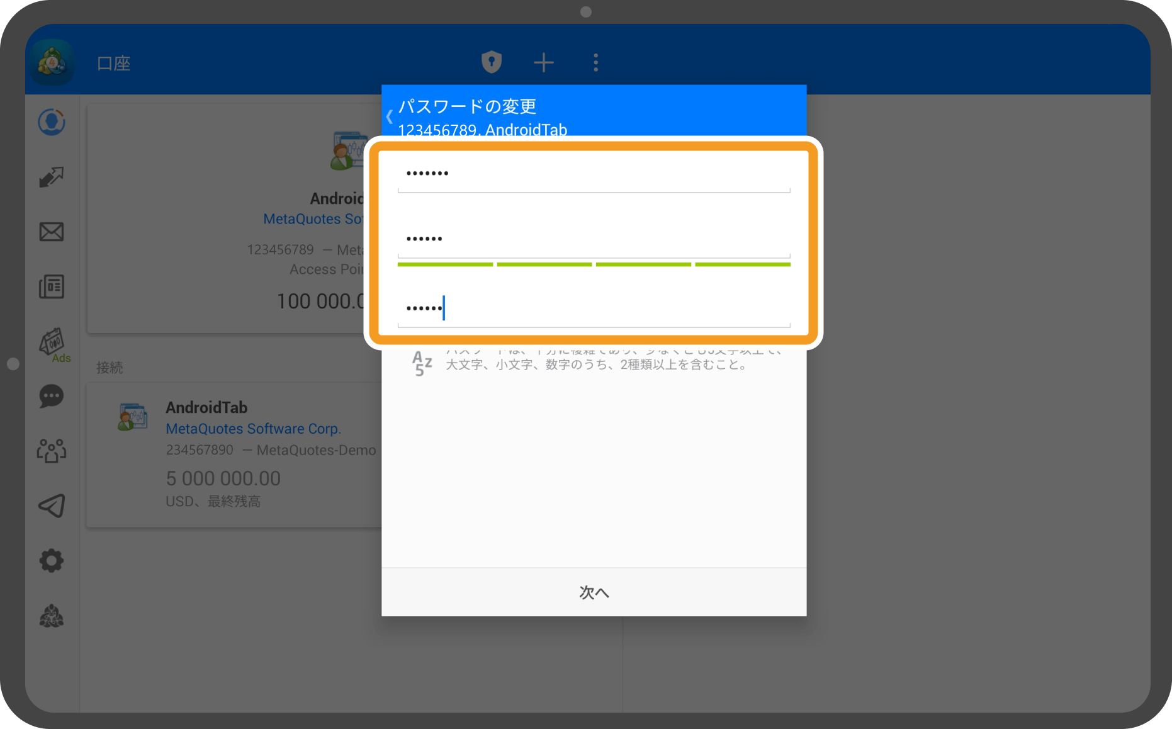Open the trade arrows icon in sidebar

tap(52, 178)
